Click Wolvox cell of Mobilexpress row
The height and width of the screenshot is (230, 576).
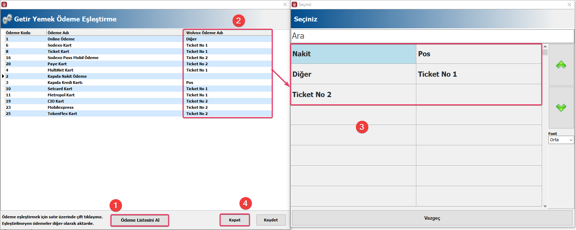coord(228,107)
